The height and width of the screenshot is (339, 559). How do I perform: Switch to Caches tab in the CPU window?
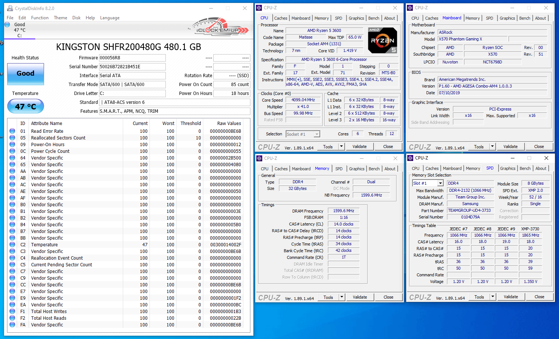(x=280, y=18)
